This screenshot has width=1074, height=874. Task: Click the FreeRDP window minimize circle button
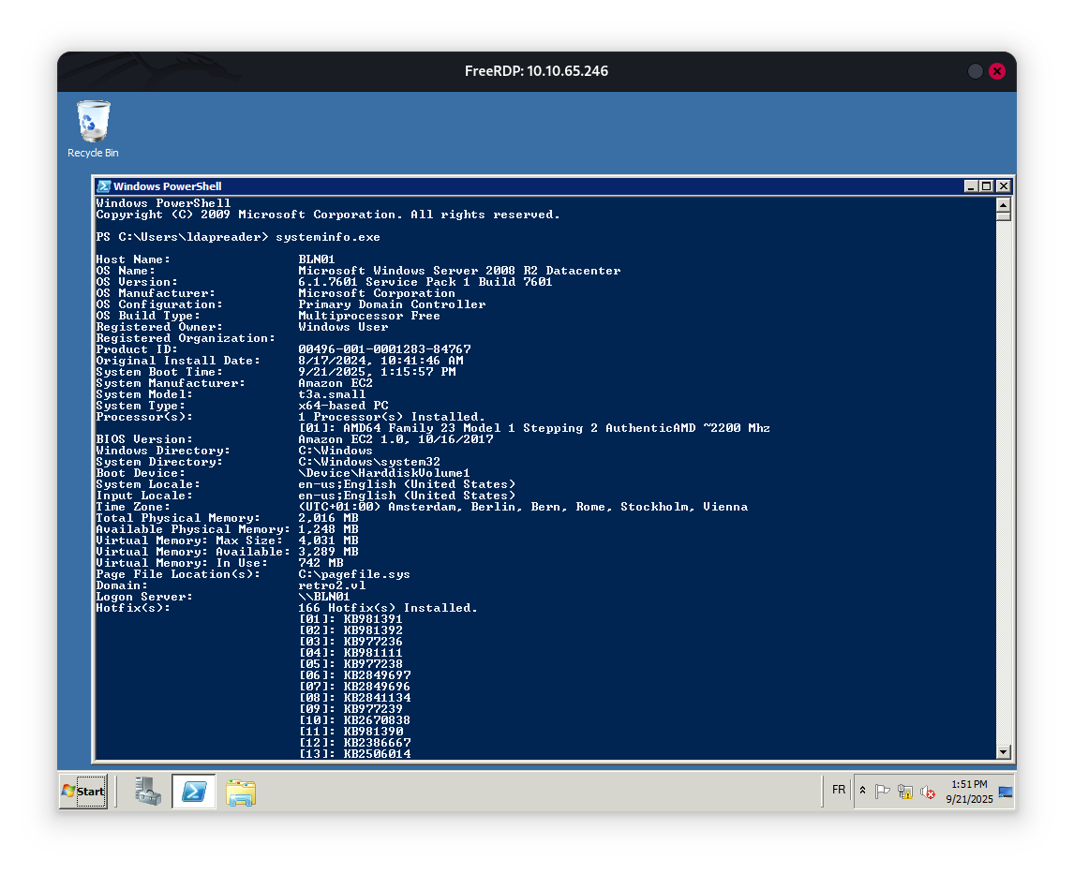tap(976, 71)
